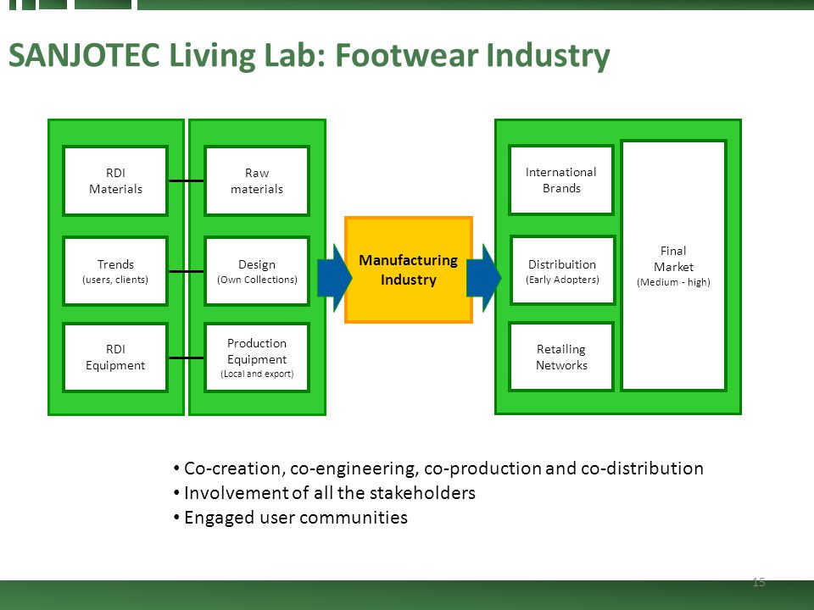
Task: Click the Involvement of all the stakeholders bullet
Action: tap(325, 493)
